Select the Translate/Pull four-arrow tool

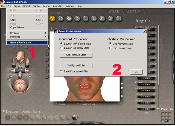pyautogui.click(x=69, y=18)
